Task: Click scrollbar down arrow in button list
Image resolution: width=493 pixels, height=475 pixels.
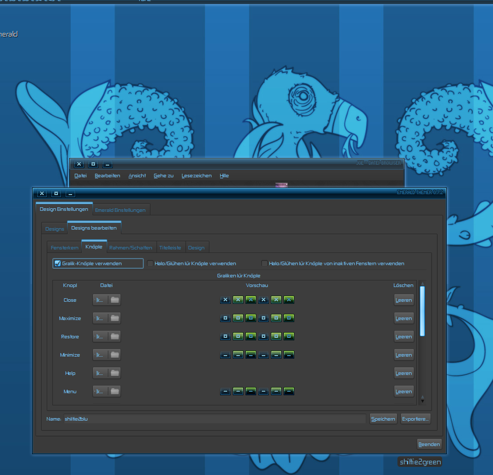Action: [422, 400]
